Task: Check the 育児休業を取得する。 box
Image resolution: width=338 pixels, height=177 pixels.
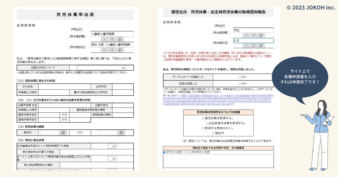Action: (203, 118)
